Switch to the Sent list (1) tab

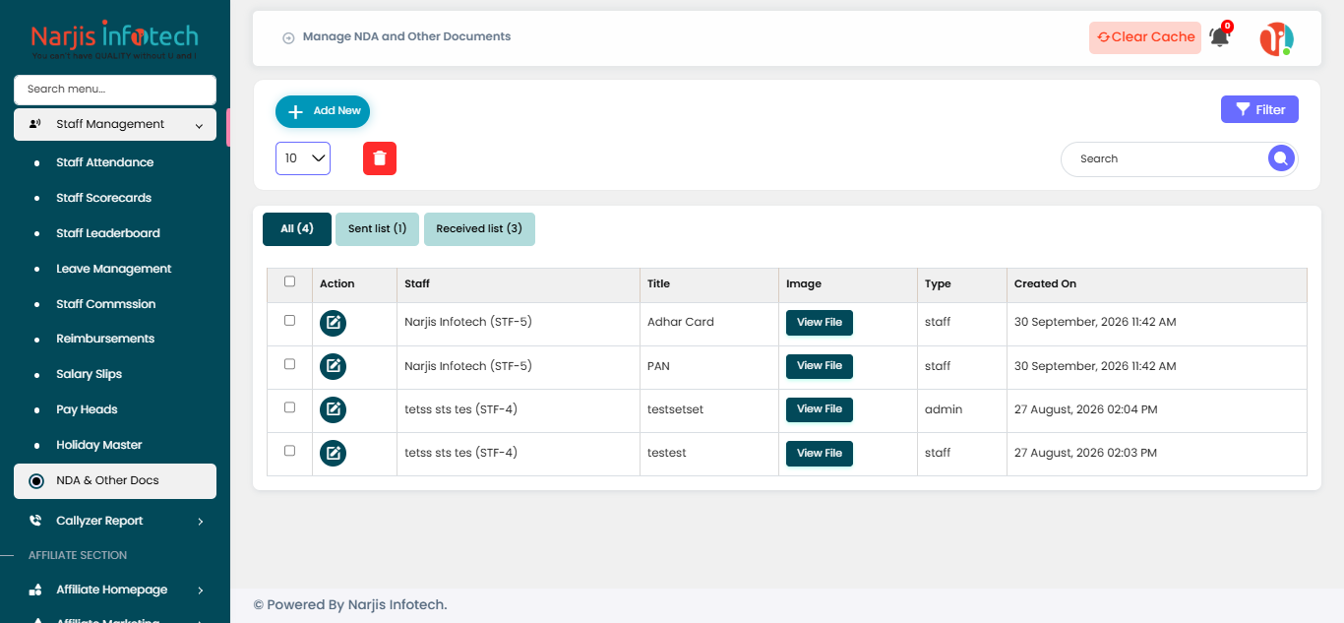[x=377, y=229]
